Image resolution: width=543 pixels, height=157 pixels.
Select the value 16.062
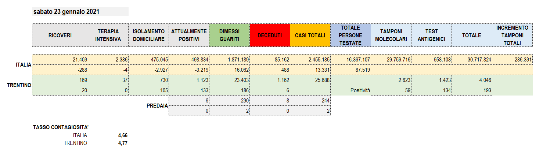(229, 70)
